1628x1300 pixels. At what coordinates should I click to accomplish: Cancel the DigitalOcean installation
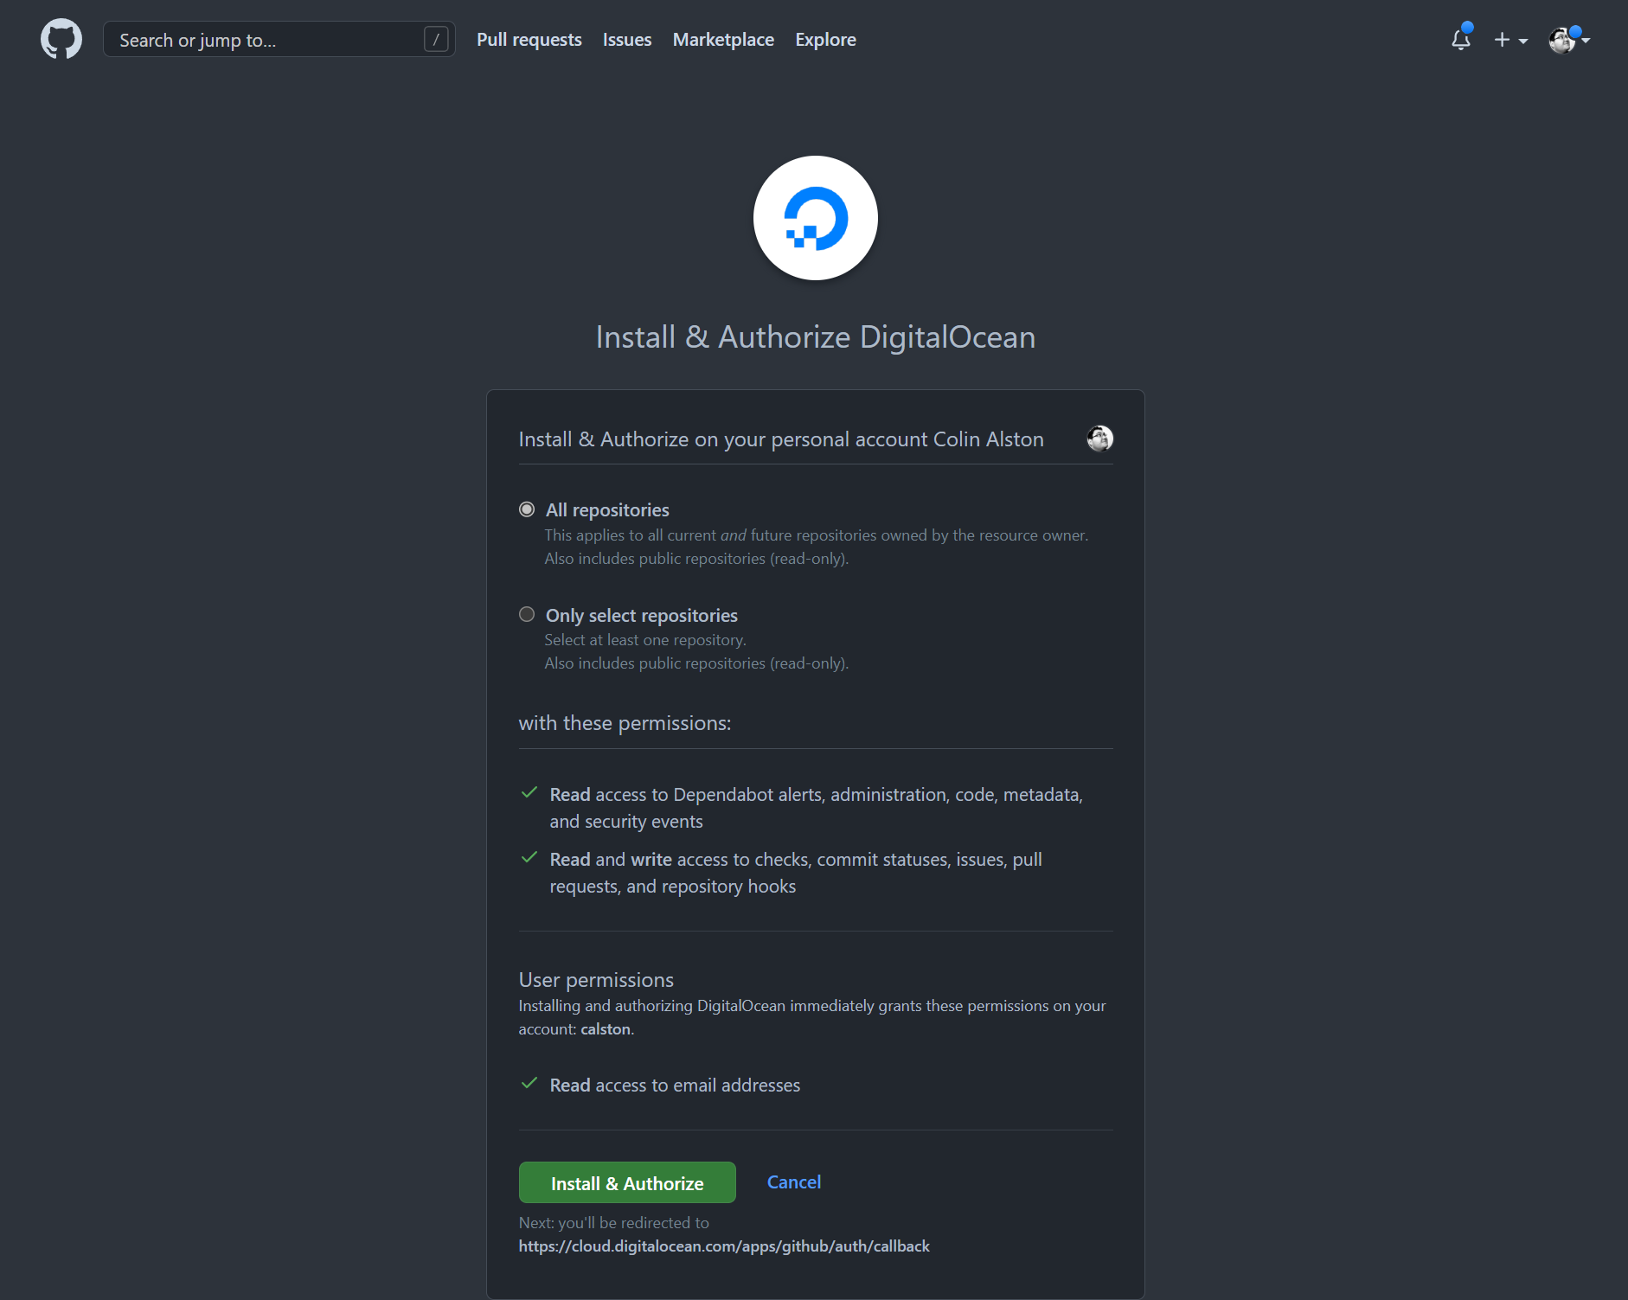pos(792,1182)
